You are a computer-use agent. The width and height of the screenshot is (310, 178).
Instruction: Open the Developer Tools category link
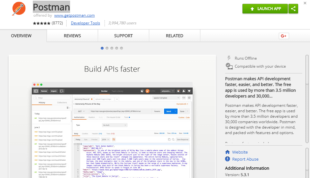pyautogui.click(x=86, y=23)
